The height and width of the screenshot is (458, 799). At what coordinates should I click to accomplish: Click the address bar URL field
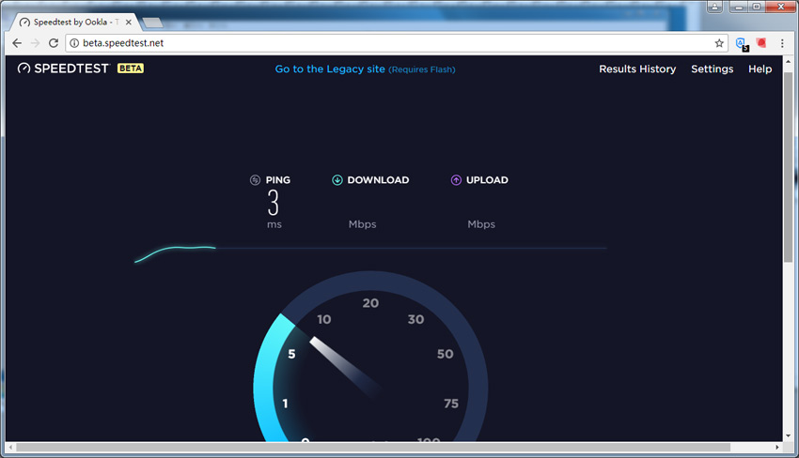(376, 43)
